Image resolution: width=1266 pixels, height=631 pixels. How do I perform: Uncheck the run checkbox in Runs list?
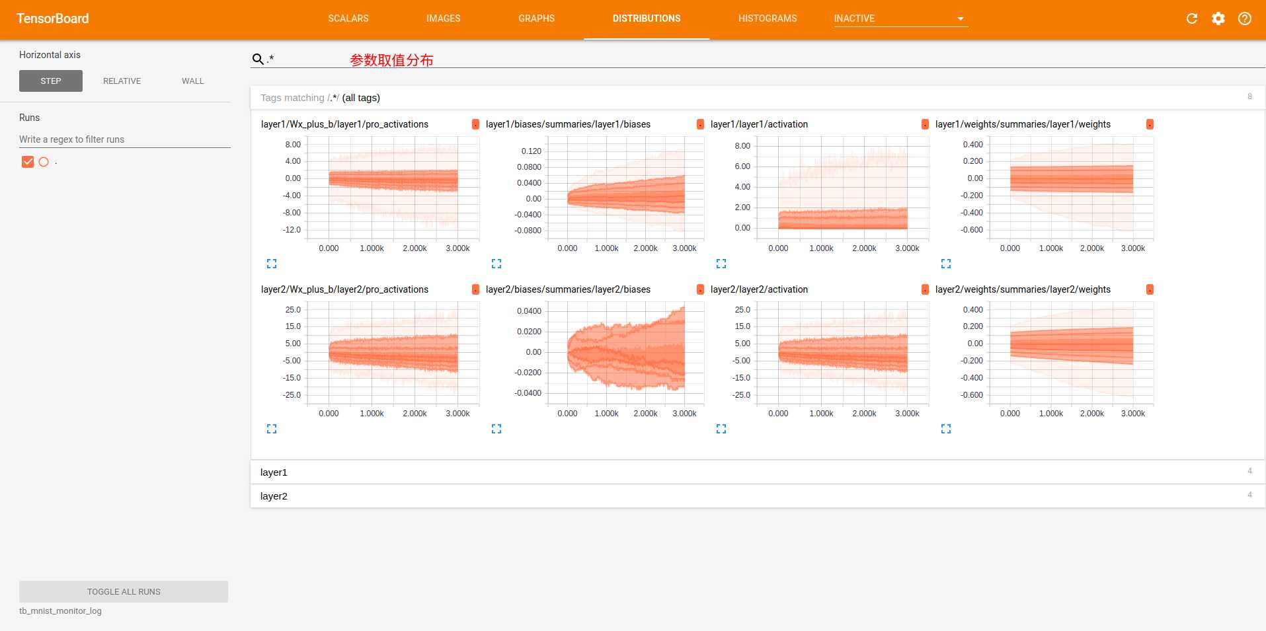pos(28,162)
